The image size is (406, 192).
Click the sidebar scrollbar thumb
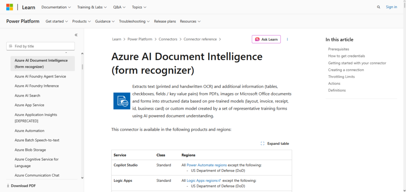(x=82, y=67)
